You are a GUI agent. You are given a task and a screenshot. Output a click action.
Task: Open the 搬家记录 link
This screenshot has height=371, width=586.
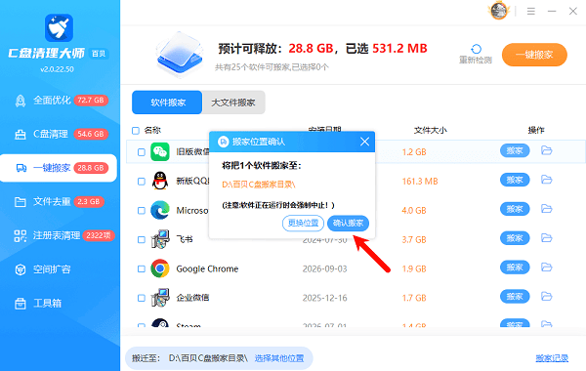tap(552, 358)
